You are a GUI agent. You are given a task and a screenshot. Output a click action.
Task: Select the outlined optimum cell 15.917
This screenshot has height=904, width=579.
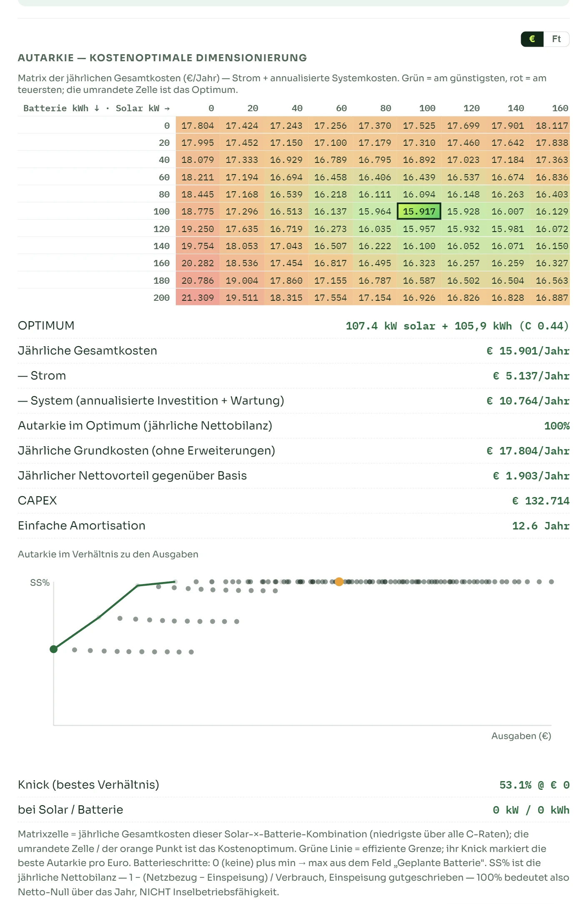pyautogui.click(x=419, y=211)
